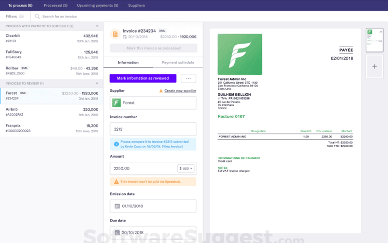Click the Due date field 20/10/2018
This screenshot has width=388, height=243.
153,233
